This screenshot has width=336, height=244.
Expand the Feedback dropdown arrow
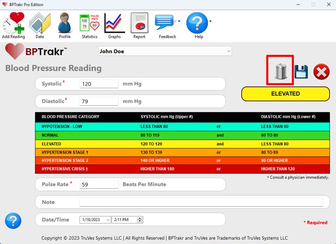(x=179, y=21)
